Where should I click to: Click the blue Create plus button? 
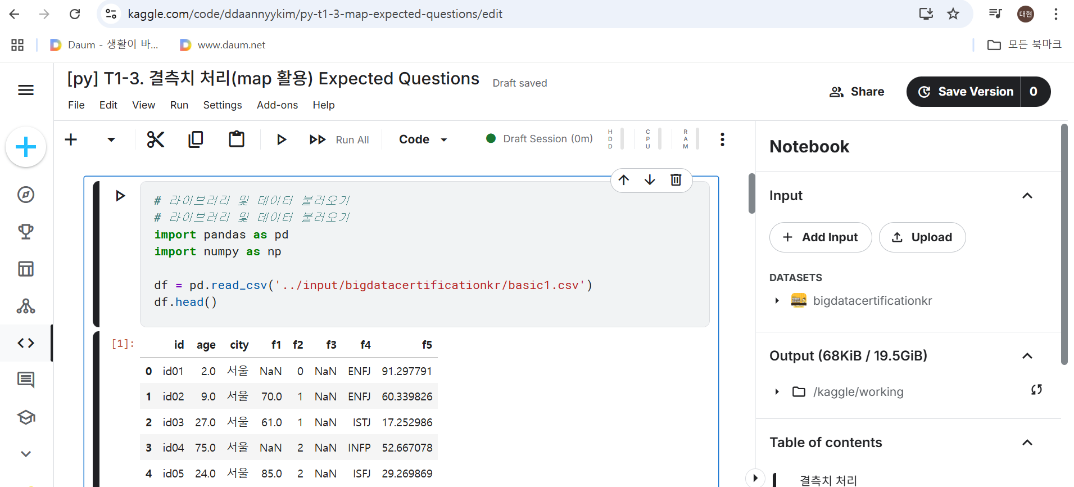pyautogui.click(x=26, y=147)
